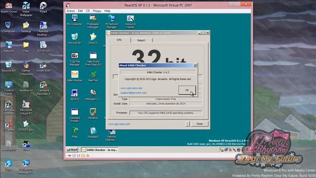Image resolution: width=316 pixels, height=178 pixels.
Task: Open the Virtual PC Edit menu
Action: pos(80,11)
